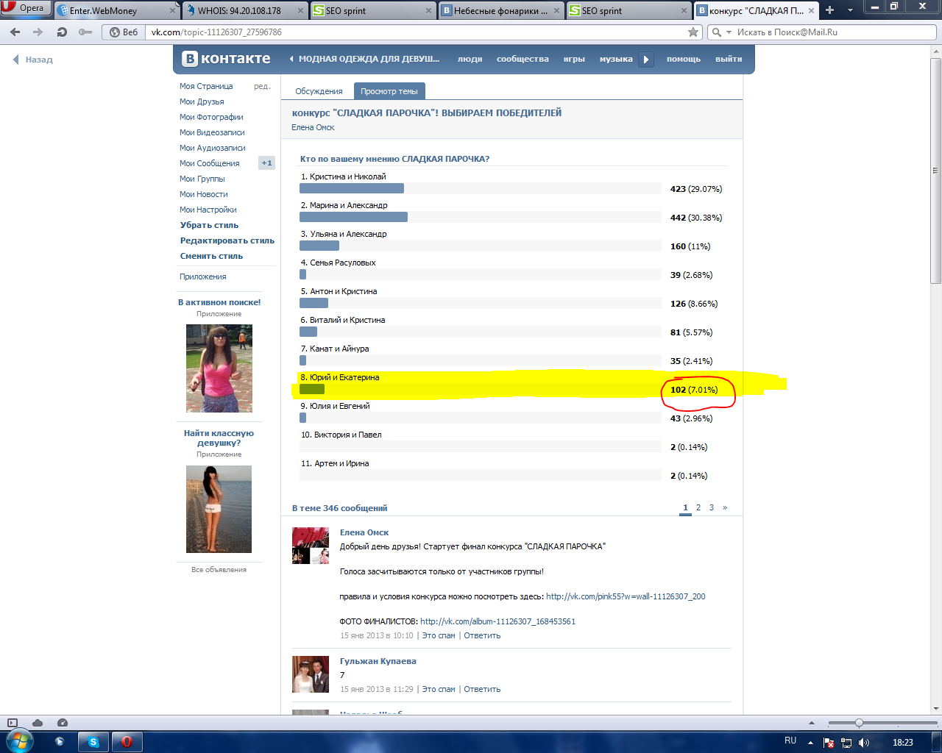942x753 pixels.
Task: Open the люди header menu
Action: point(470,59)
